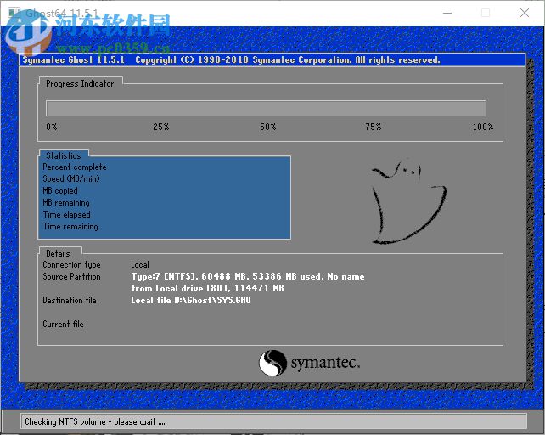Click the Symantec logo icon
This screenshot has height=435, width=545.
pyautogui.click(x=272, y=363)
